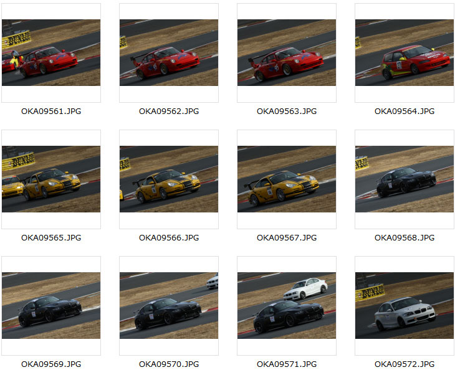455x380 pixels.
Task: Click the OKA09564.JPG filename label
Action: coord(405,111)
